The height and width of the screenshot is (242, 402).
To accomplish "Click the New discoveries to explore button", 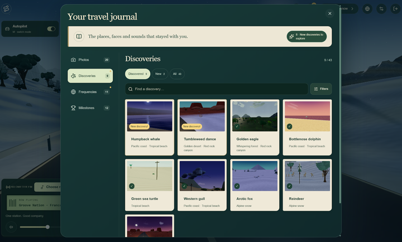I will (x=307, y=36).
